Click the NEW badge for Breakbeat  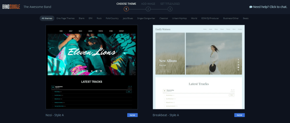(239, 115)
